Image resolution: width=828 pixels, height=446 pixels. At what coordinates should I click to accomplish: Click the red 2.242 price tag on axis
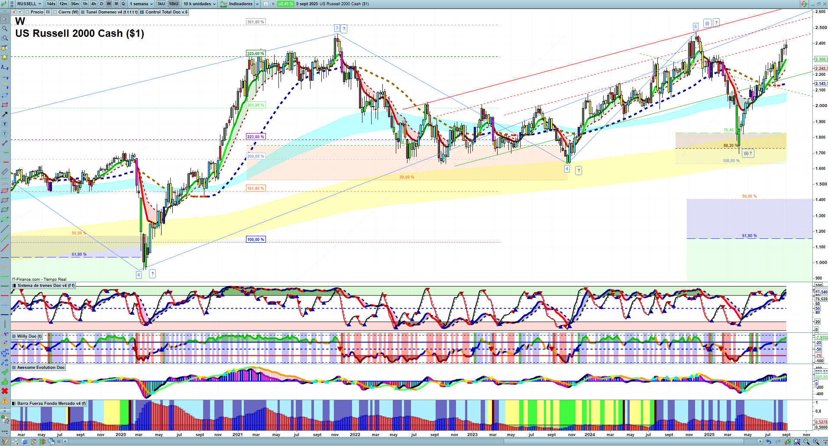click(821, 68)
